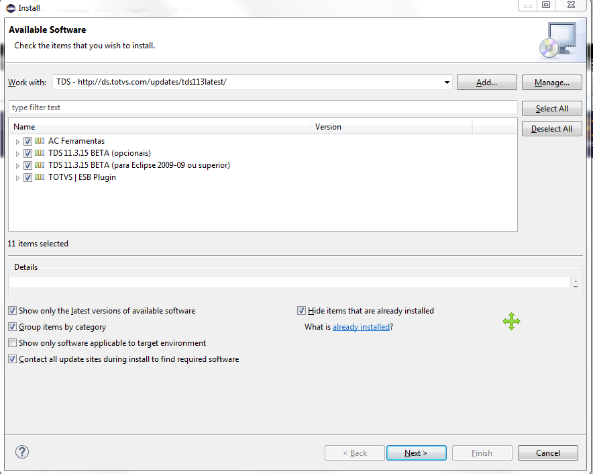Viewport: 593px width, 474px height.
Task: Select the AC Ferramentas row text
Action: (x=76, y=141)
